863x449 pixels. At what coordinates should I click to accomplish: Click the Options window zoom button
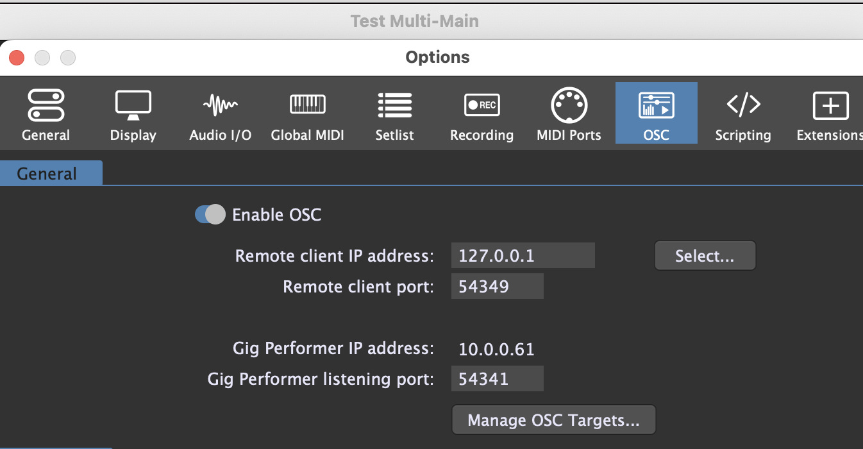68,58
